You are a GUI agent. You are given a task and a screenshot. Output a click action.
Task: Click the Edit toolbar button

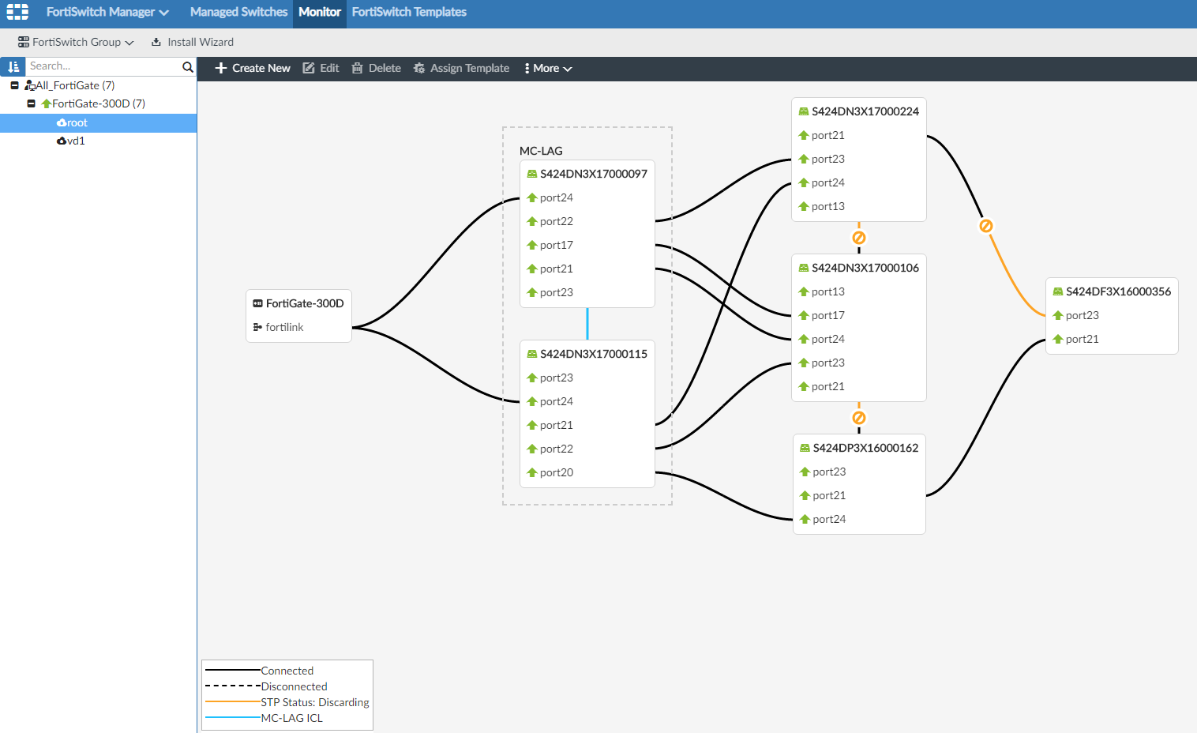coord(321,68)
